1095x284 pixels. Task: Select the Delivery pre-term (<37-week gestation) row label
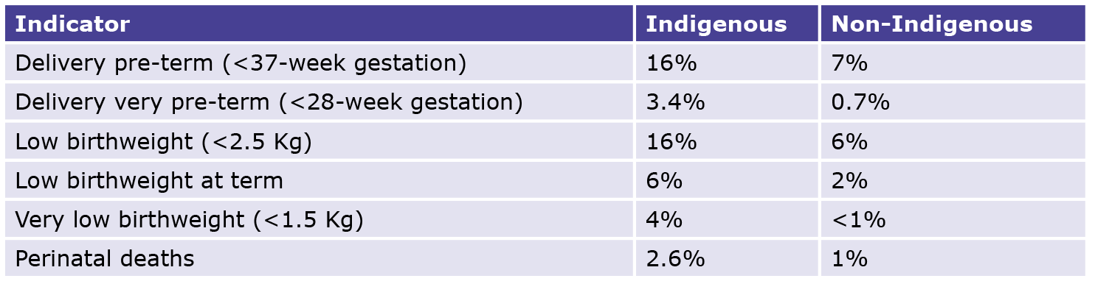tap(241, 63)
